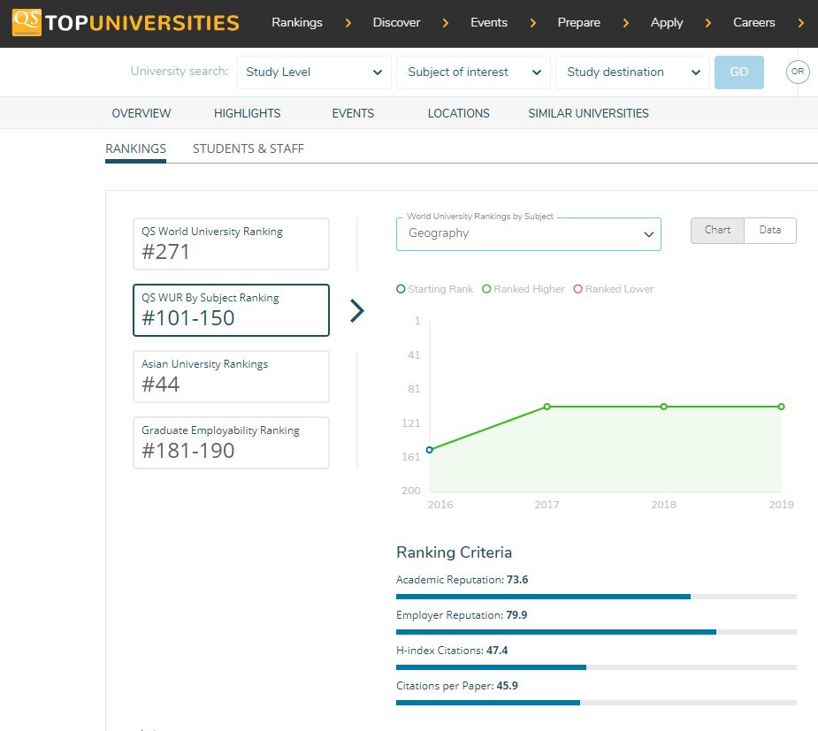
Task: Click the arrow after the Rankings nav item
Action: pos(348,23)
